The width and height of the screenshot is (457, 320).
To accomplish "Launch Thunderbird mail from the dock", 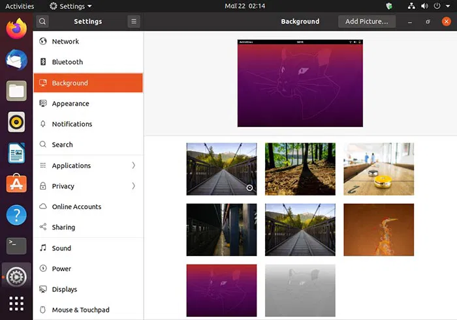I will pos(16,60).
